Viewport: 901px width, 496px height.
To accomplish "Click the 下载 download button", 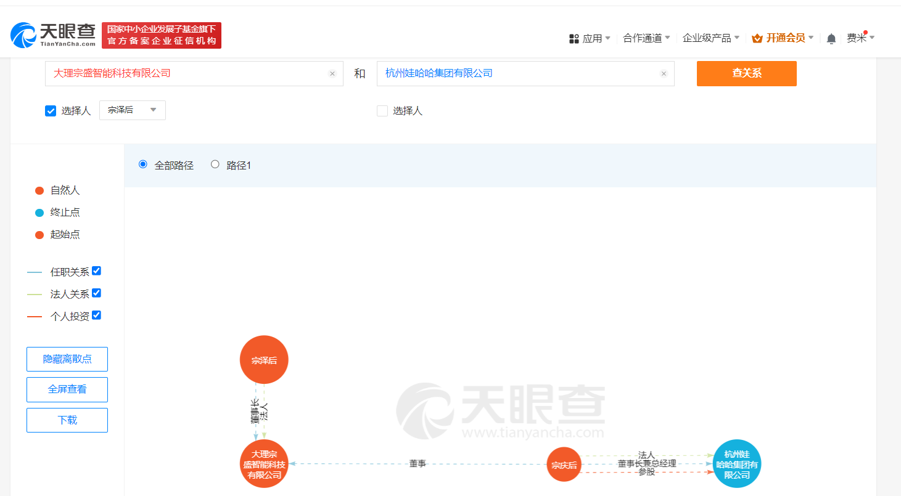I will [67, 420].
